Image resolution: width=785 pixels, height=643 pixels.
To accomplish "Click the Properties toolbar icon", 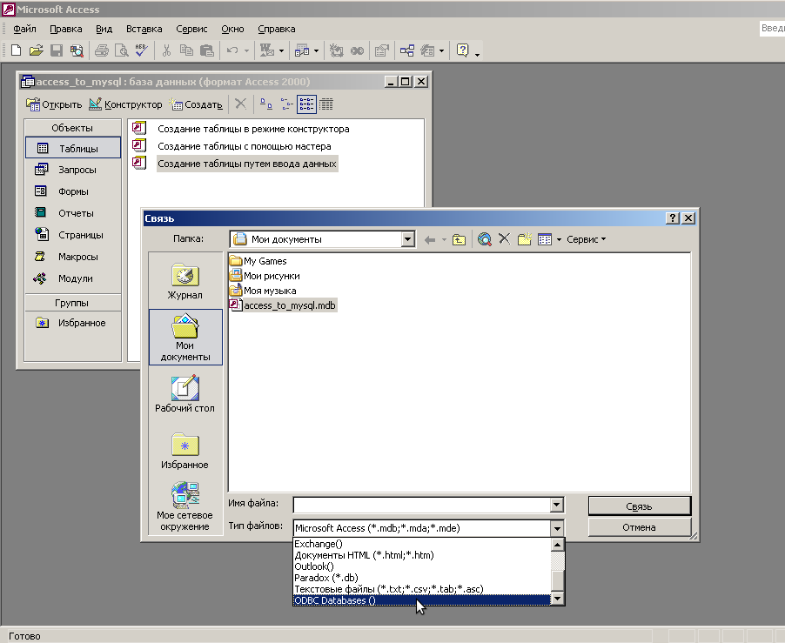I will tap(382, 50).
